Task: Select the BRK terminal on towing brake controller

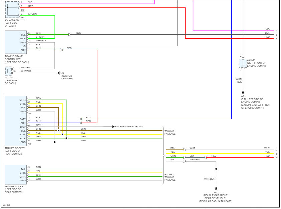Action: click(23, 50)
